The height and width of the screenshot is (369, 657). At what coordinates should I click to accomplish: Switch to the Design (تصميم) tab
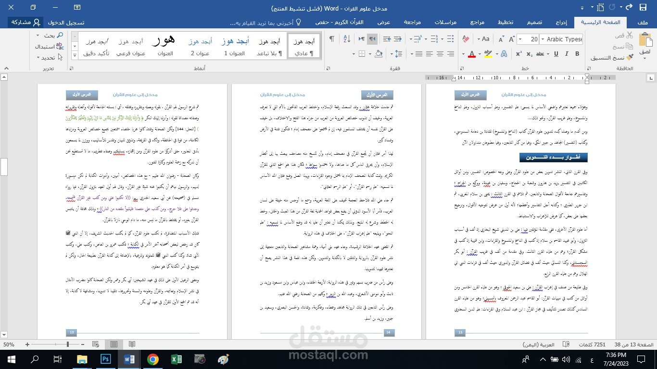(x=534, y=22)
